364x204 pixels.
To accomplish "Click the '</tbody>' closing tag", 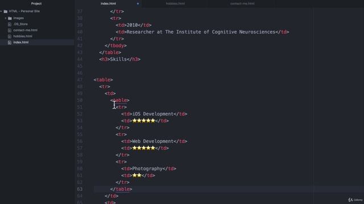I will (115, 45).
